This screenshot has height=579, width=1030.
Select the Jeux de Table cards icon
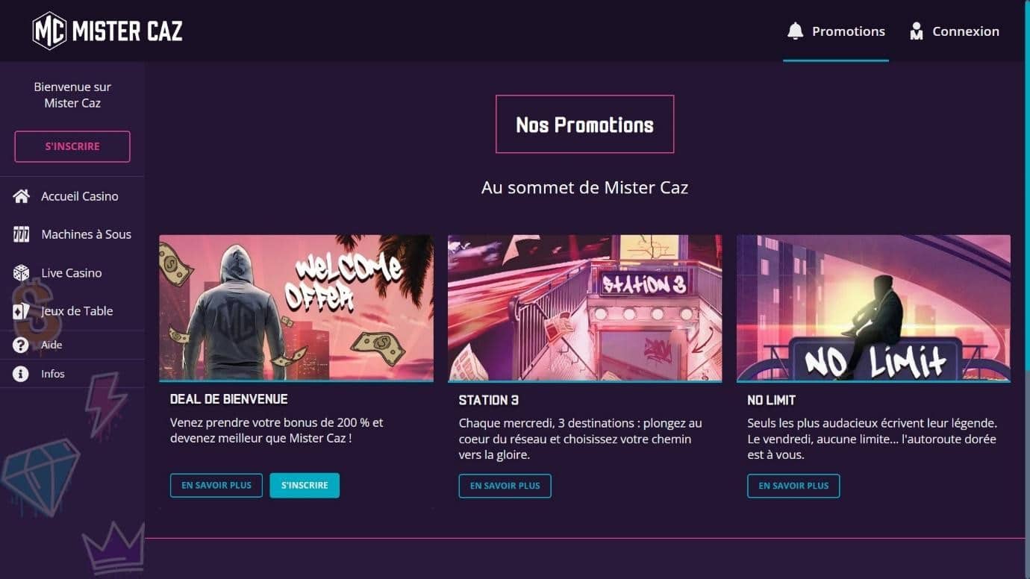point(22,311)
